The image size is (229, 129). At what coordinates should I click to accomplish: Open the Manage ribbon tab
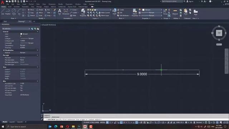click(39, 7)
